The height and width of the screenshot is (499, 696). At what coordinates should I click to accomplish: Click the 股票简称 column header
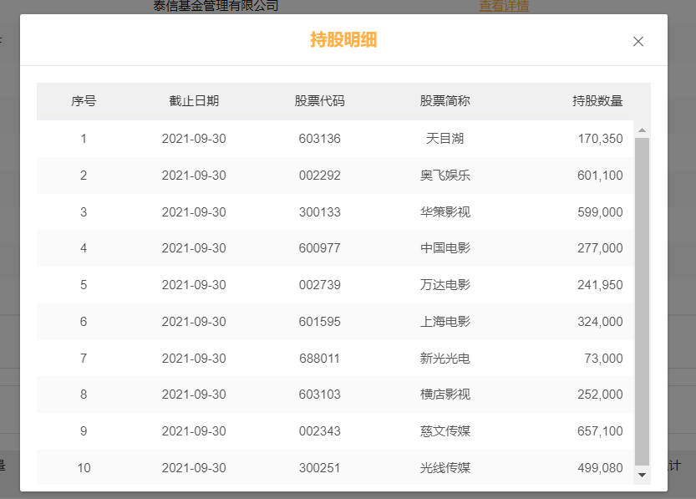click(x=445, y=101)
